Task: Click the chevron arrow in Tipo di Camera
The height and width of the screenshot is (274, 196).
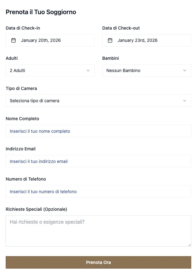Action: coord(185,101)
